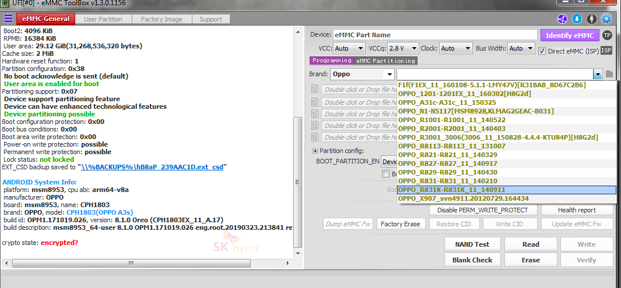Click the folder icon beside firmware list
The height and width of the screenshot is (288, 621).
click(x=609, y=74)
